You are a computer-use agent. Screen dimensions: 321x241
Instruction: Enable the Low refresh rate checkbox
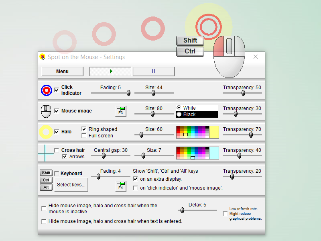pos(225,214)
